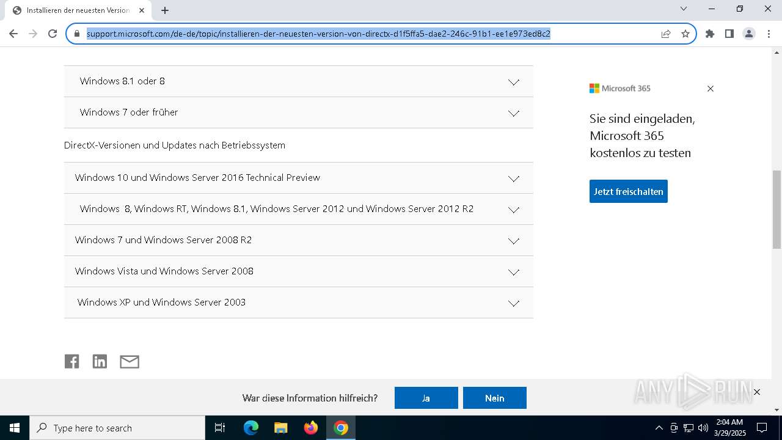Click 'Sie sind eingeladen, Microsoft 365' heading
The width and height of the screenshot is (782, 440).
(643, 136)
